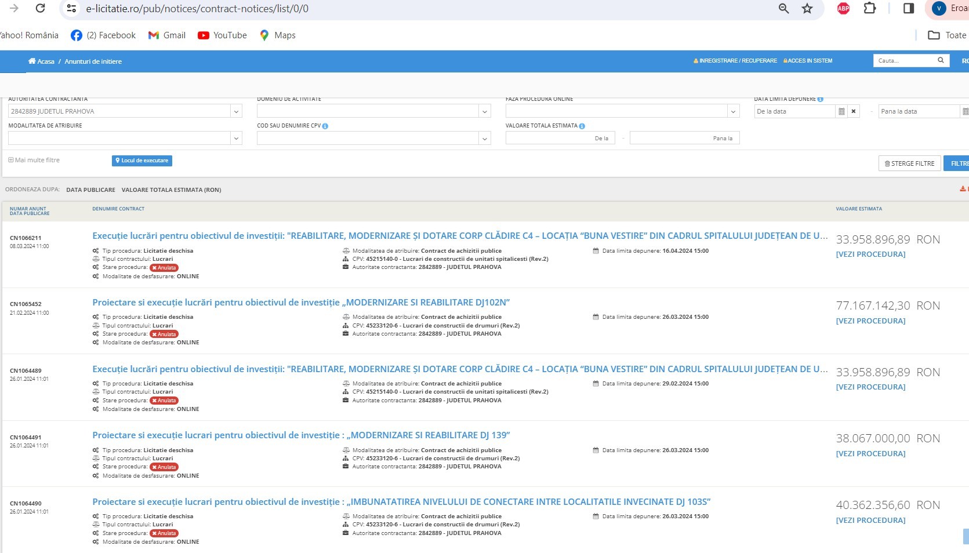
Task: Click the info icon next to Valoare Totala Estimata
Action: click(x=582, y=126)
